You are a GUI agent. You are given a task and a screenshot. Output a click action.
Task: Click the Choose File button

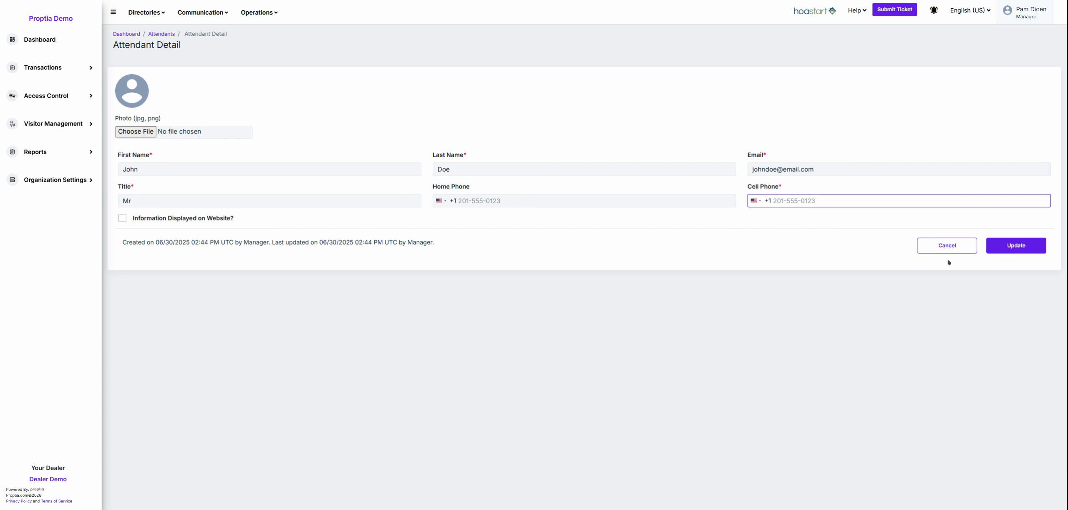(136, 132)
